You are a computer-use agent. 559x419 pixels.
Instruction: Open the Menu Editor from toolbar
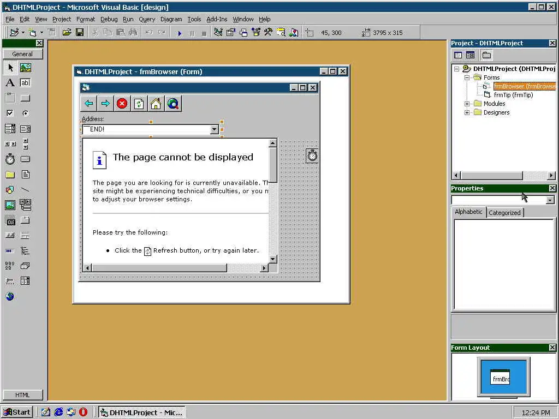click(52, 33)
